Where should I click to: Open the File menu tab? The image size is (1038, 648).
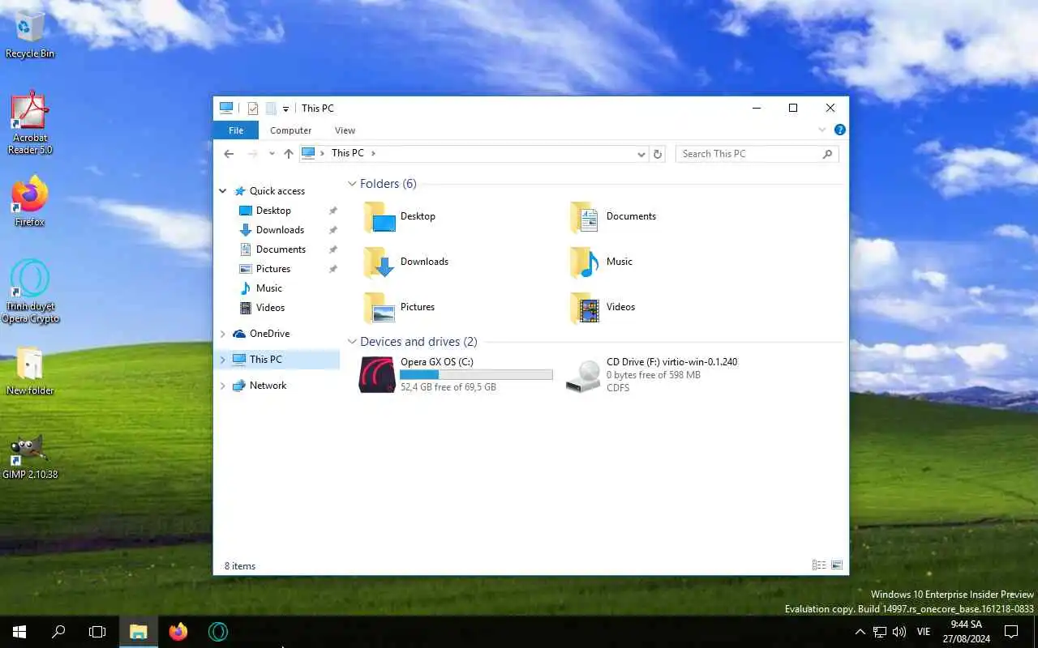click(236, 130)
